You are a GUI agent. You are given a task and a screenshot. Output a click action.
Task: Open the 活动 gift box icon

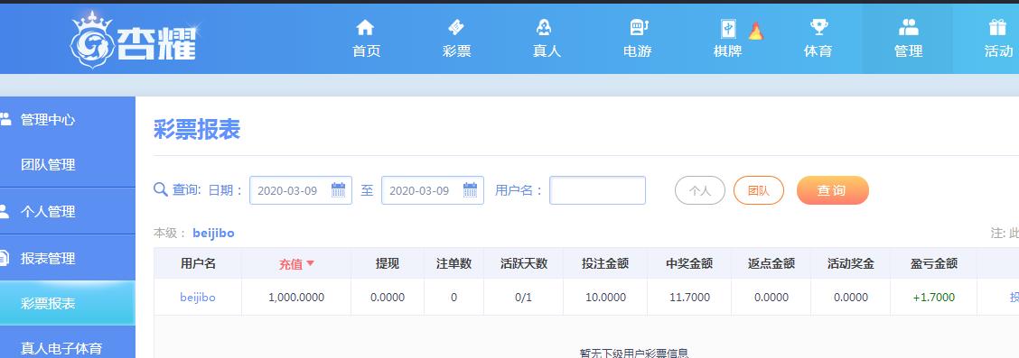pos(997,27)
